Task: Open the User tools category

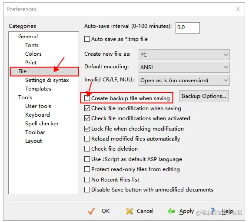Action: (38, 106)
